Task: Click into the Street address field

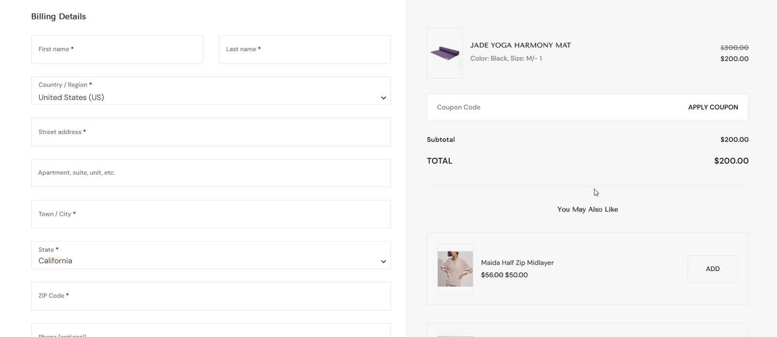Action: coord(210,132)
